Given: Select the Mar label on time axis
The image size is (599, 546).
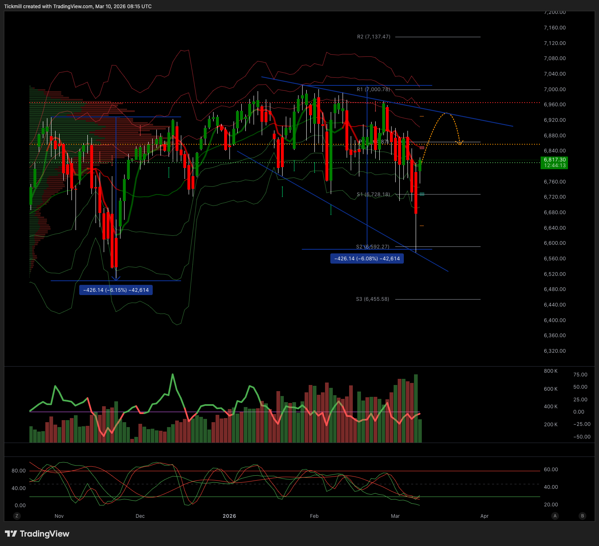Looking at the screenshot, I should coord(395,516).
